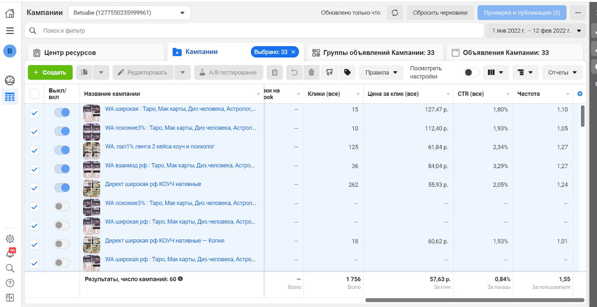Image resolution: width=597 pixels, height=307 pixels.
Task: Click the 'A/B-тестирование' button
Action: click(228, 73)
